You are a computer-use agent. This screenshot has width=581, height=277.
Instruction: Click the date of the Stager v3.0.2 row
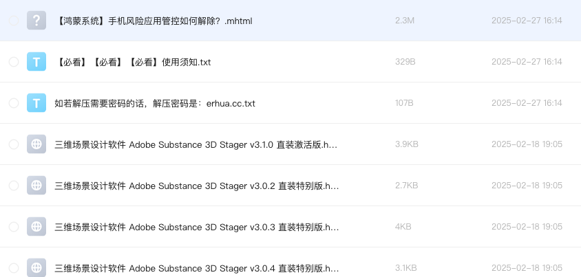527,186
